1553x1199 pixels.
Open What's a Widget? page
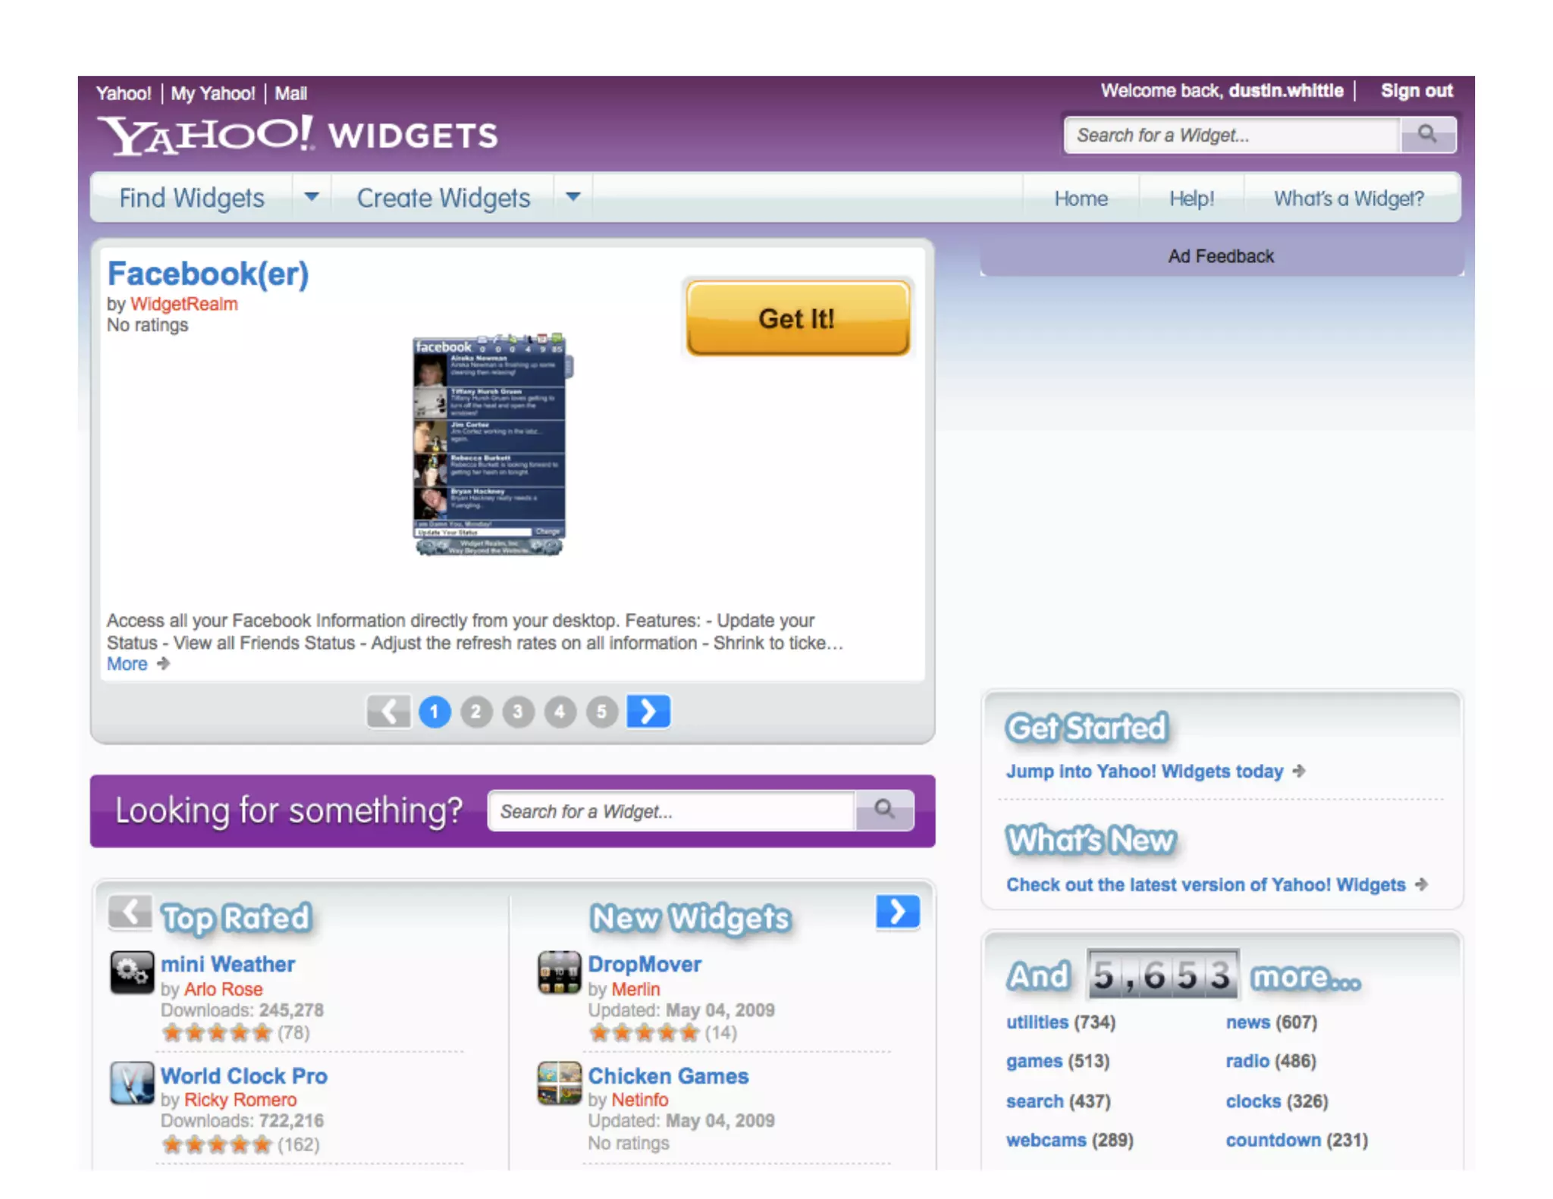[1349, 199]
